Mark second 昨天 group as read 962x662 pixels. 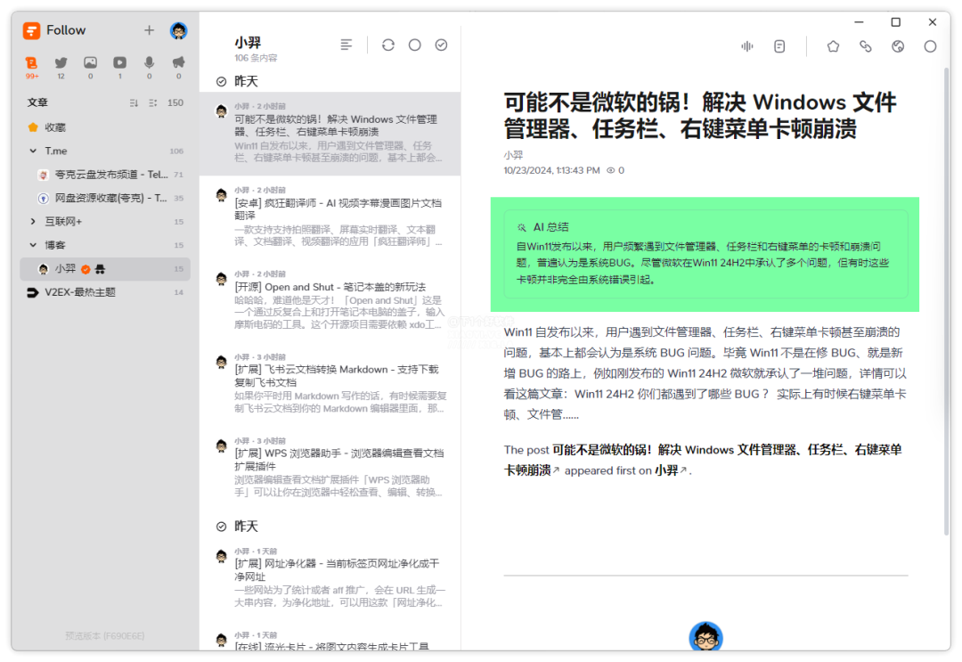tap(222, 527)
